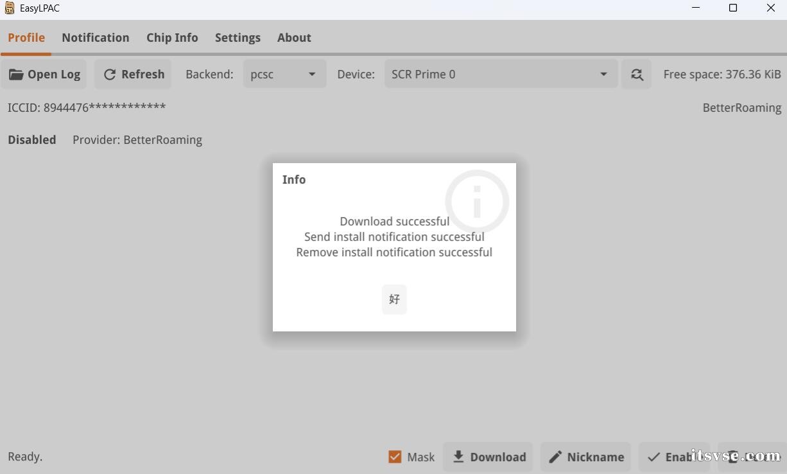Image resolution: width=787 pixels, height=474 pixels.
Task: Click the Remove install notification successful line
Action: pyautogui.click(x=394, y=252)
